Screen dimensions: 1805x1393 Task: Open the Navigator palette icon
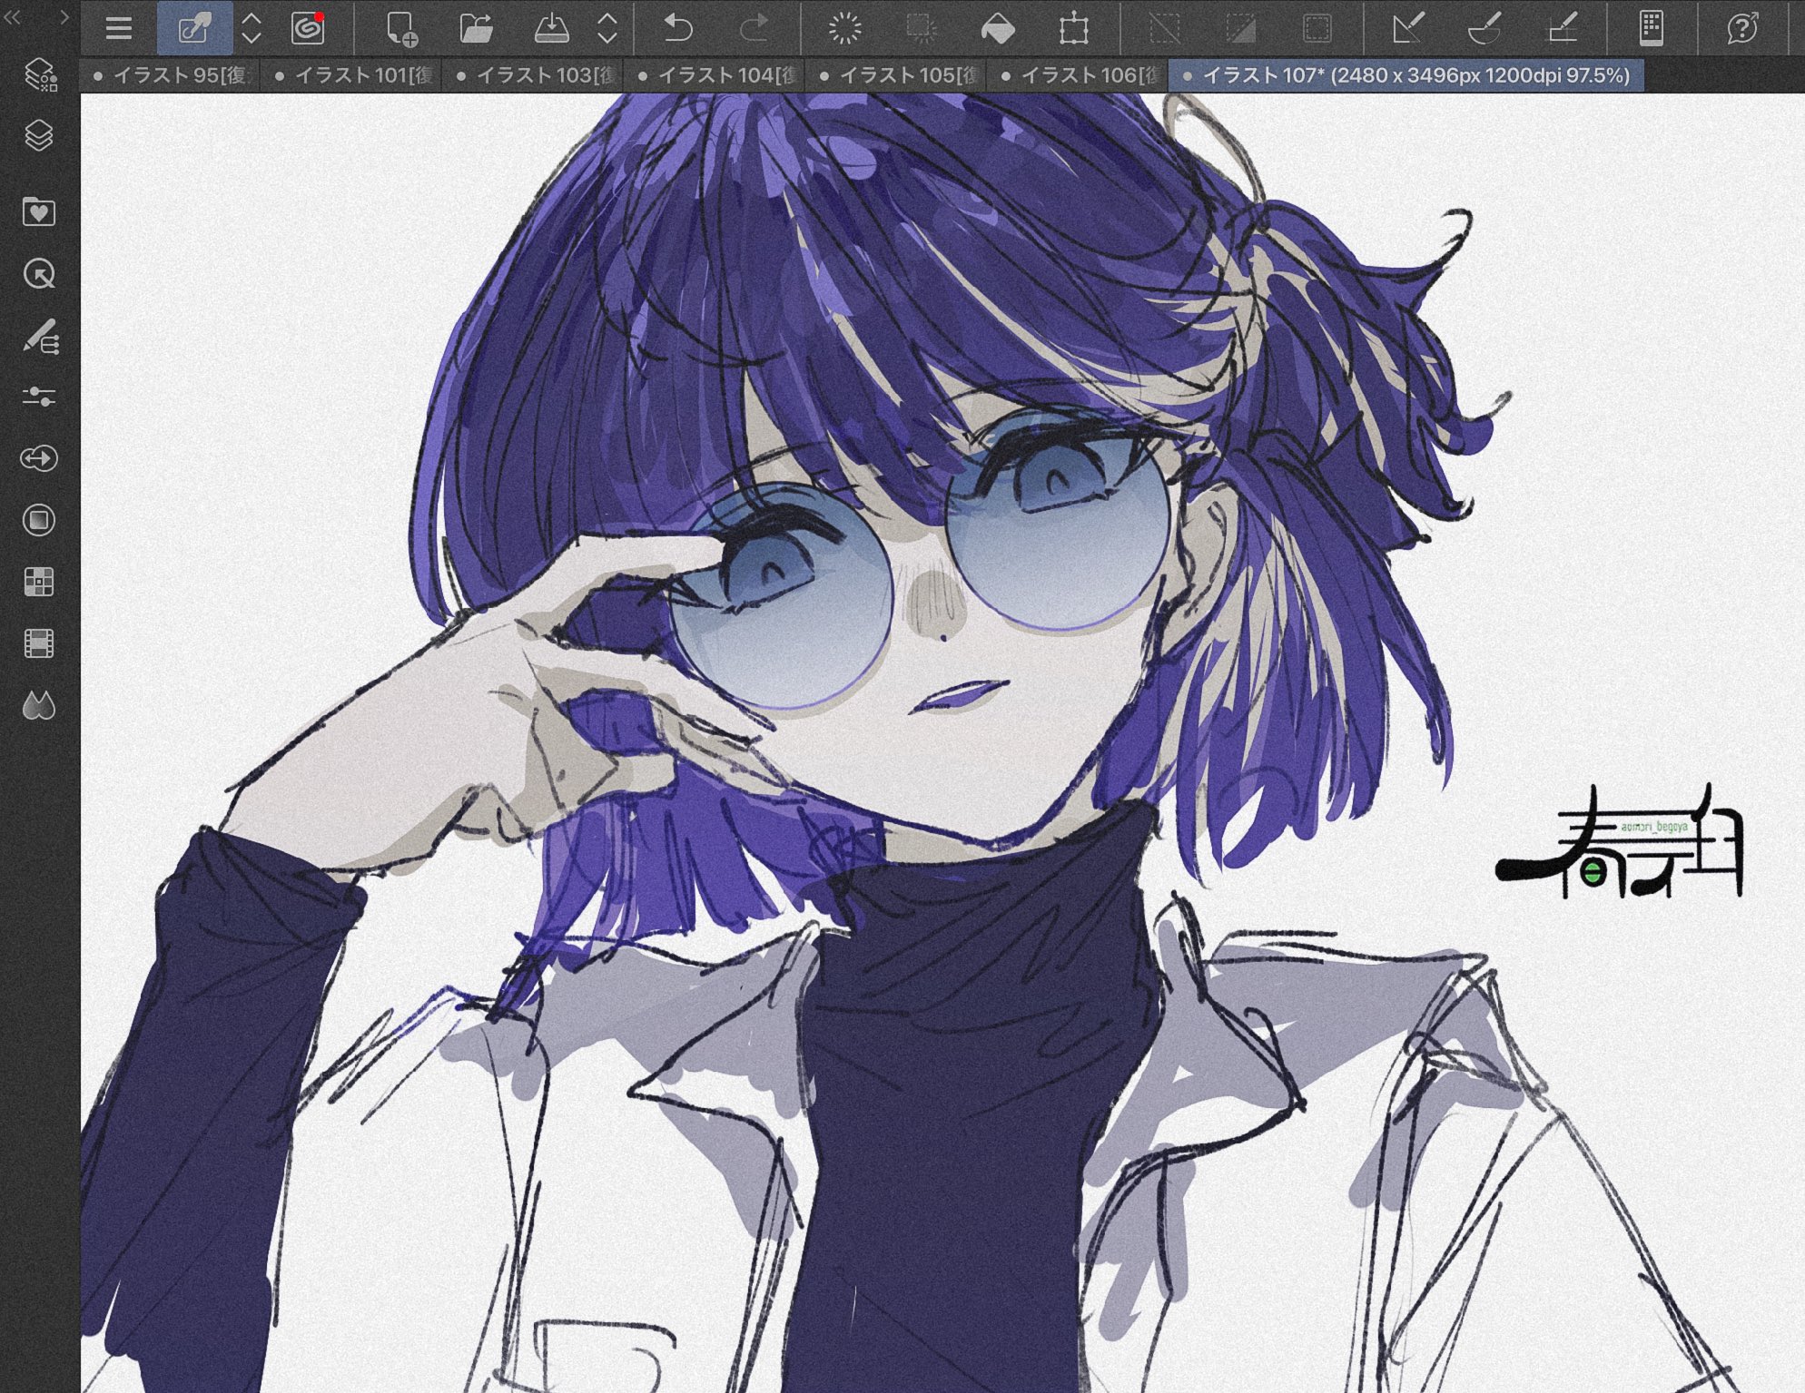click(x=39, y=273)
